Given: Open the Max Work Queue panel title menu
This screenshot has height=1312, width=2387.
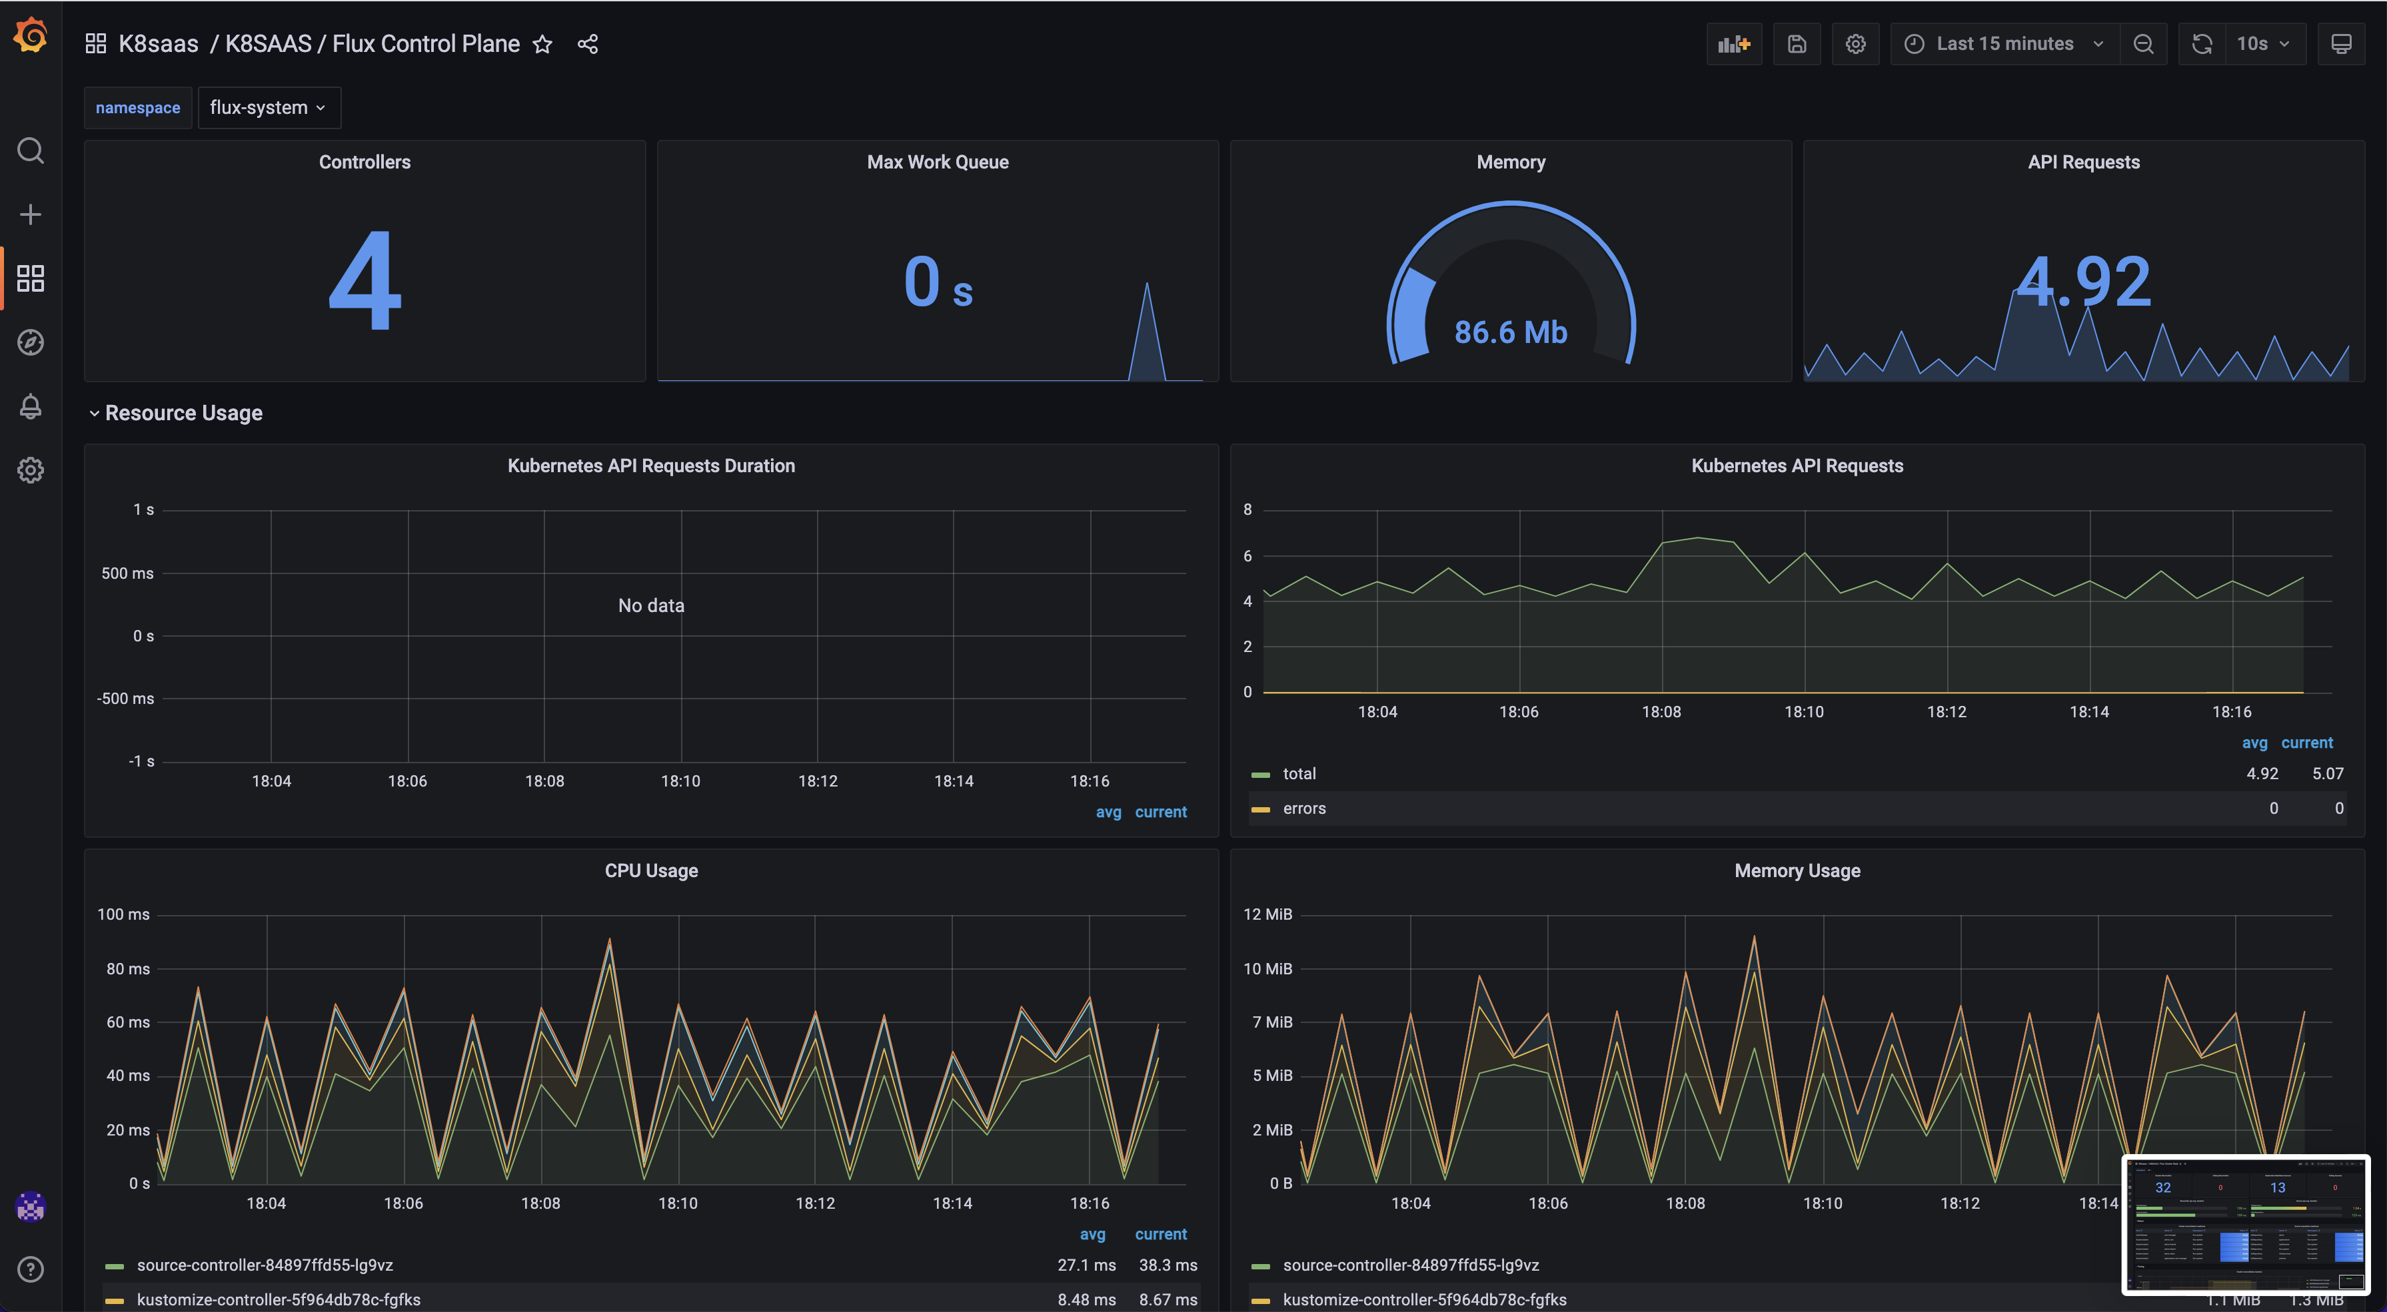Looking at the screenshot, I should [x=938, y=162].
